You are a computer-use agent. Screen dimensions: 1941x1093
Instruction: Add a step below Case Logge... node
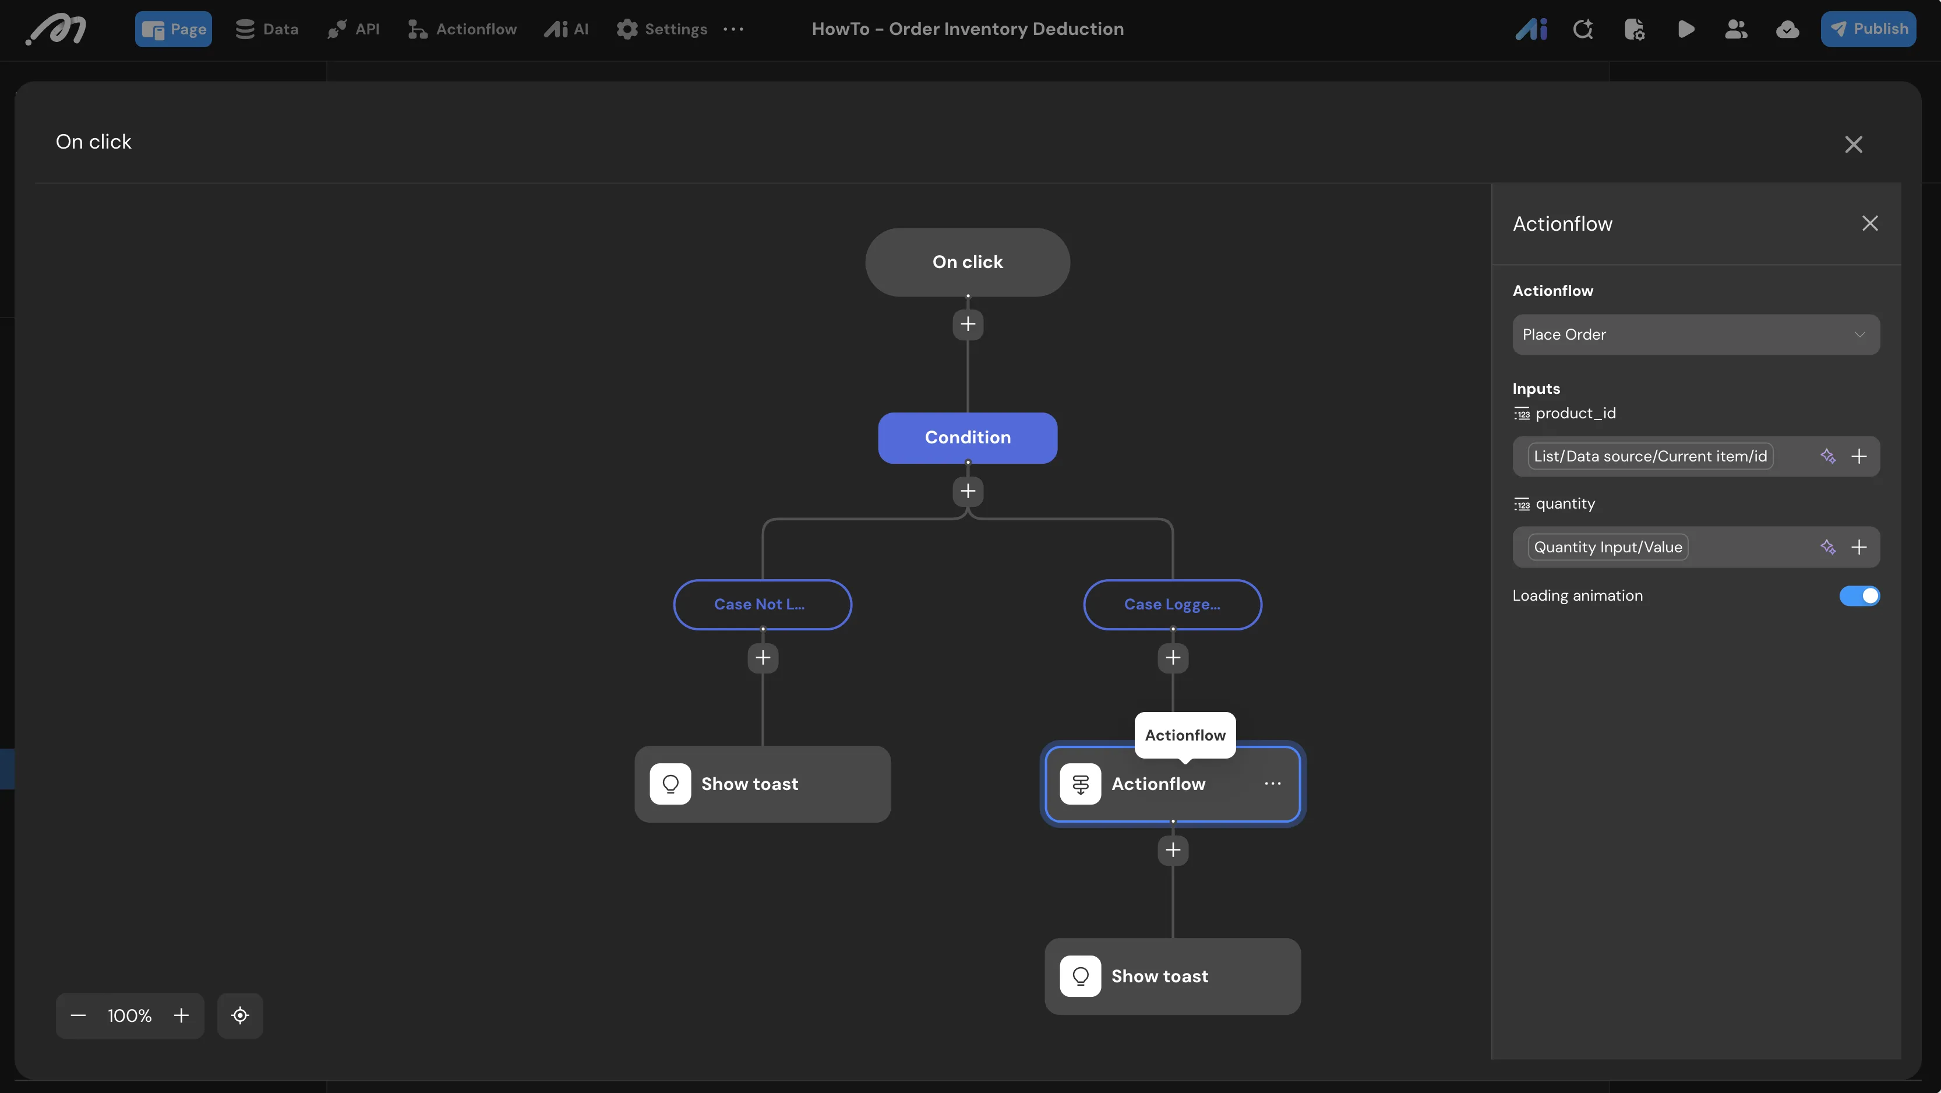point(1173,658)
